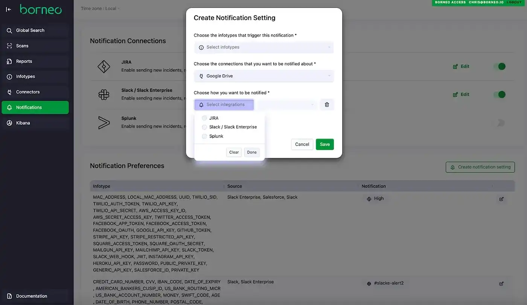Screen dimensions: 527x305
Task: Click the Slack row edit pencil icon
Action: pos(455,95)
